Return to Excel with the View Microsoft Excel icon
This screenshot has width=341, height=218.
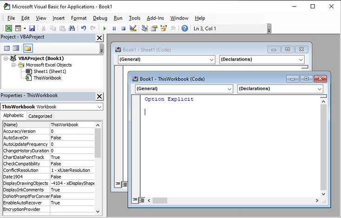9,28
